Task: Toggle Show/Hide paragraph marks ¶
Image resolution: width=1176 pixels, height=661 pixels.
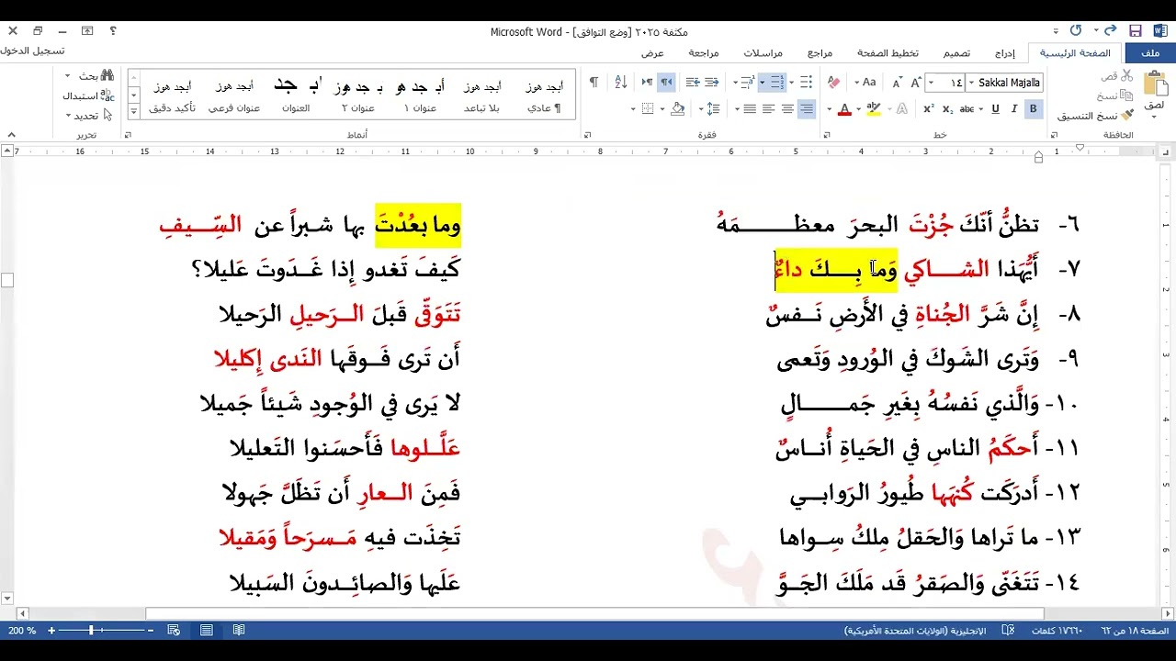Action: [x=594, y=83]
